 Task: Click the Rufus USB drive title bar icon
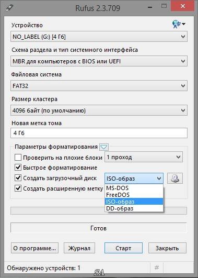click(x=9, y=8)
